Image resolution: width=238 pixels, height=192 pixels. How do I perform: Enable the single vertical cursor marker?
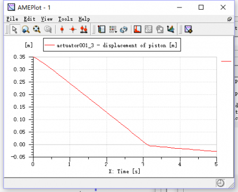[62, 29]
